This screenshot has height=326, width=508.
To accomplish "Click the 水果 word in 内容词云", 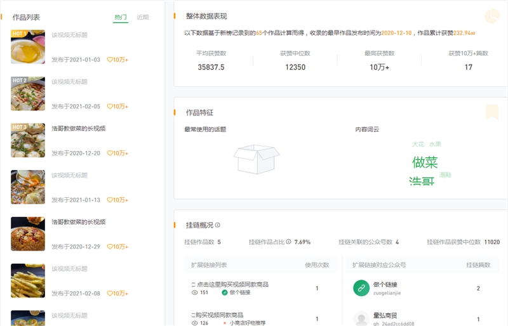I will coord(435,144).
